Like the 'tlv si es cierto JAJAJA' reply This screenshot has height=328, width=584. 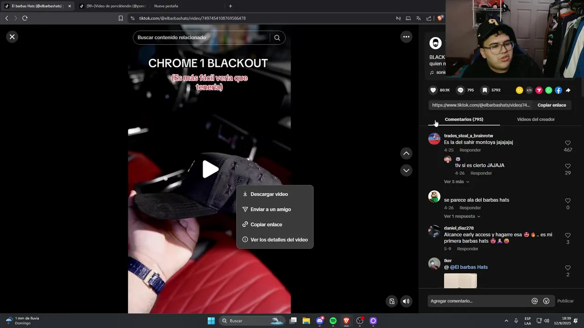(x=568, y=166)
